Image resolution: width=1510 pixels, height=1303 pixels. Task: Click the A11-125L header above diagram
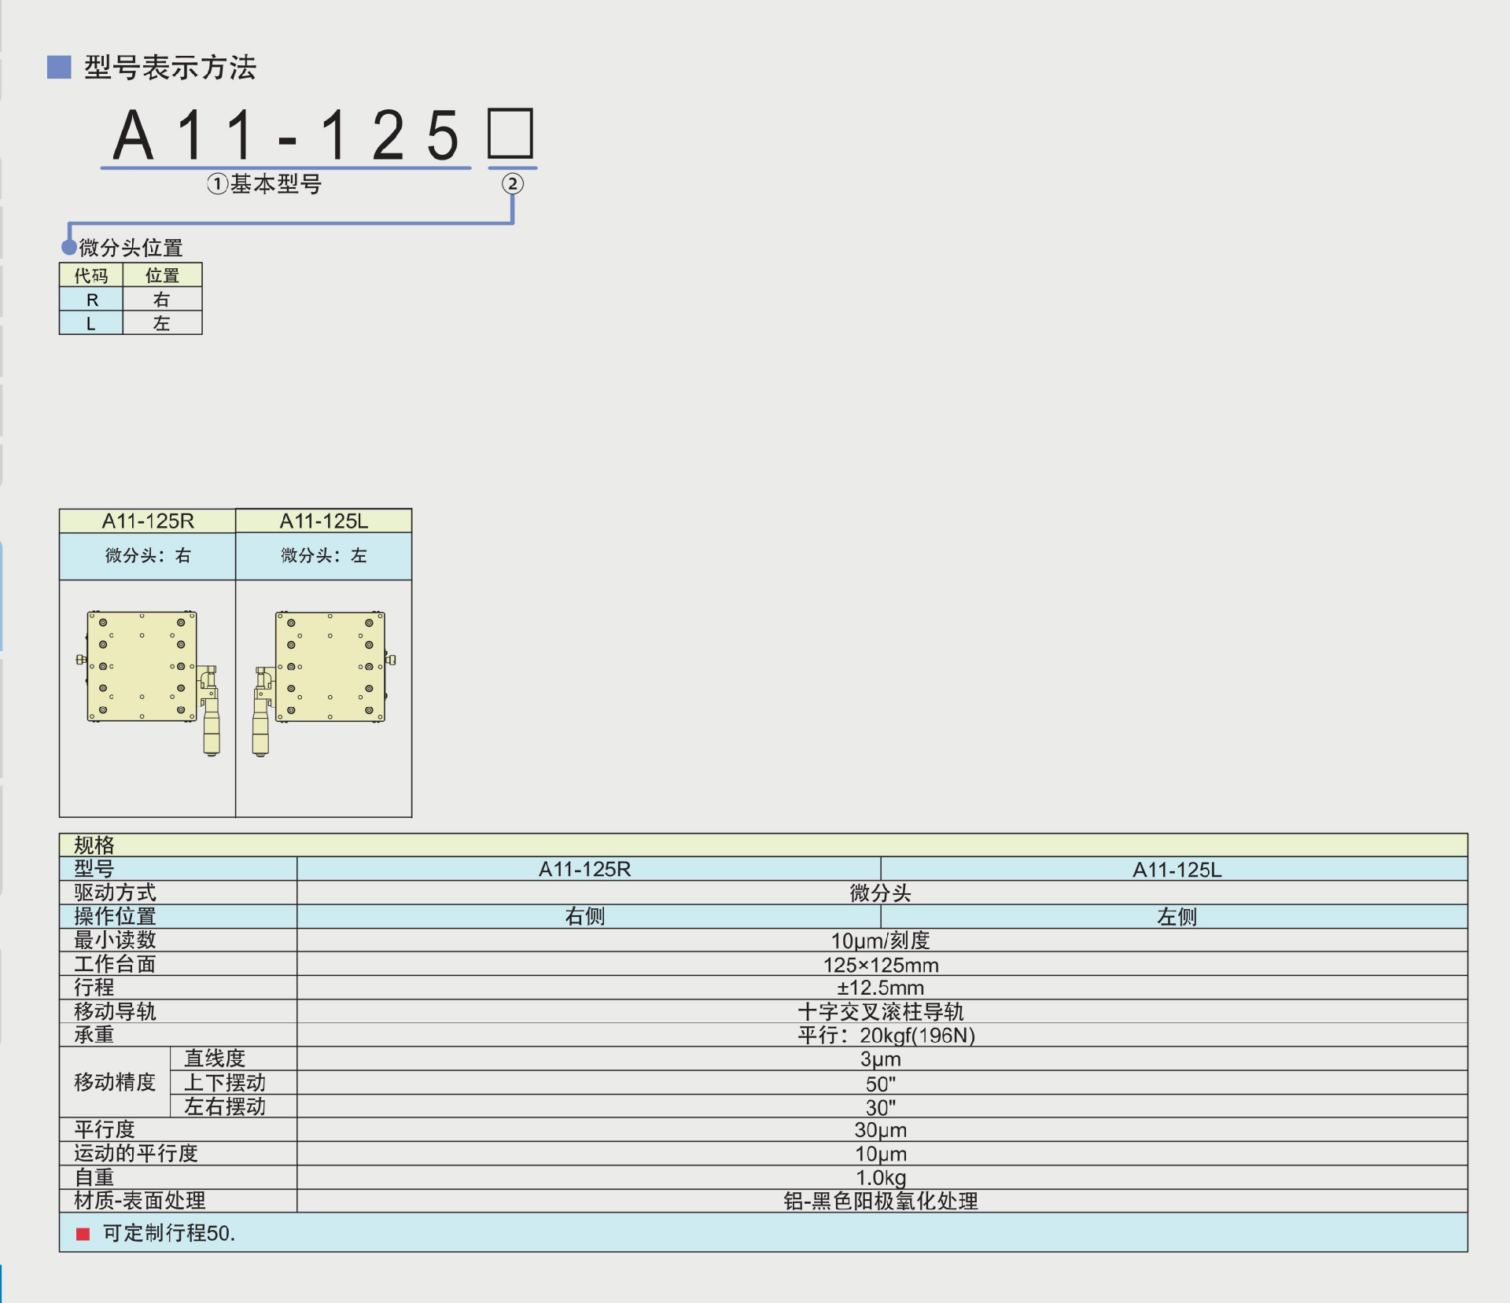[323, 521]
